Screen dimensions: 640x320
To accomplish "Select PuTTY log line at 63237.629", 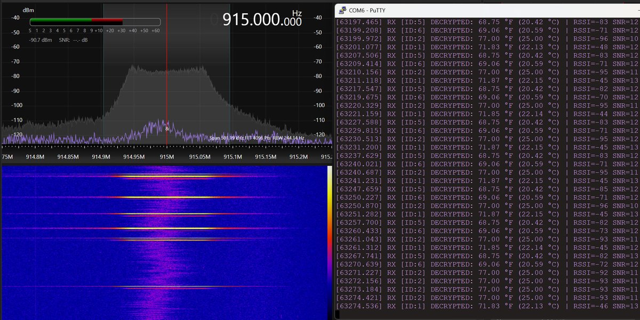I will point(487,155).
